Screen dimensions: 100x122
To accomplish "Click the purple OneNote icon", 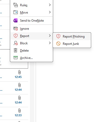I will [16, 20].
